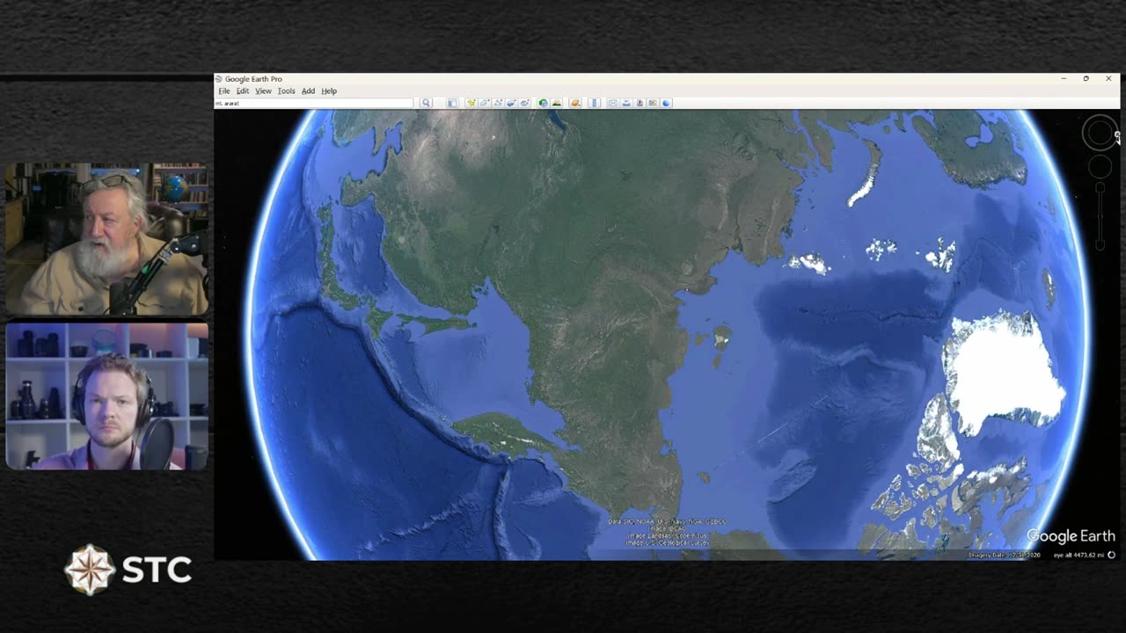Click the zoom slider track

point(1100,215)
